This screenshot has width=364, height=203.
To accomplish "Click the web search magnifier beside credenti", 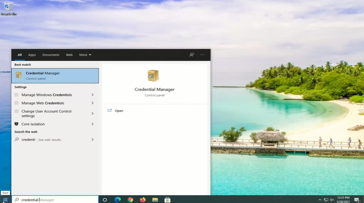I will 17,140.
